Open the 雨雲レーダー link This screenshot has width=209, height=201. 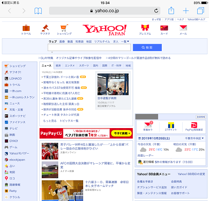[x=145, y=155]
